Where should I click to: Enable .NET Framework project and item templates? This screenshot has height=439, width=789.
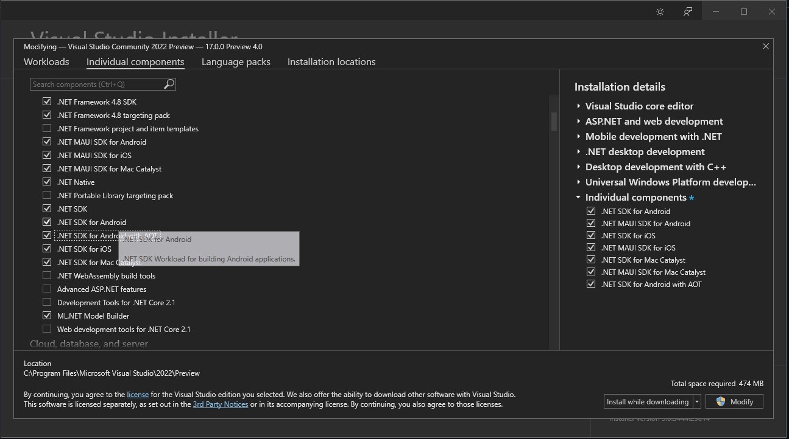pos(47,128)
